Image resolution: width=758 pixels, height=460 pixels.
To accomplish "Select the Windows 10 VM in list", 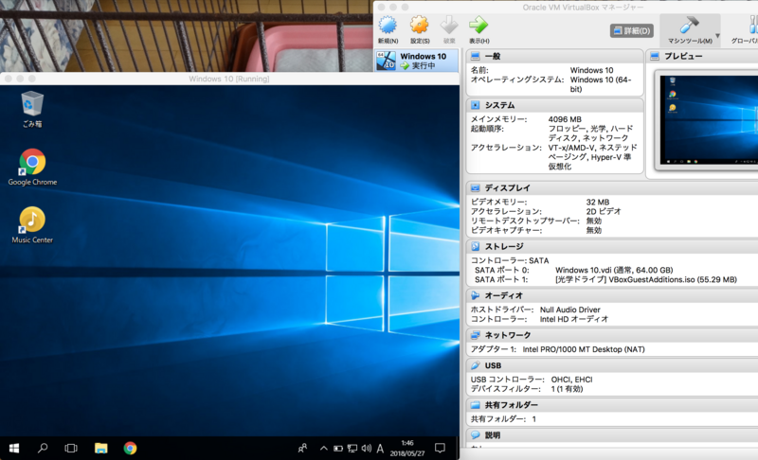I will [417, 61].
